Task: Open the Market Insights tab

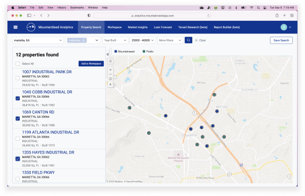Action: pos(138,27)
